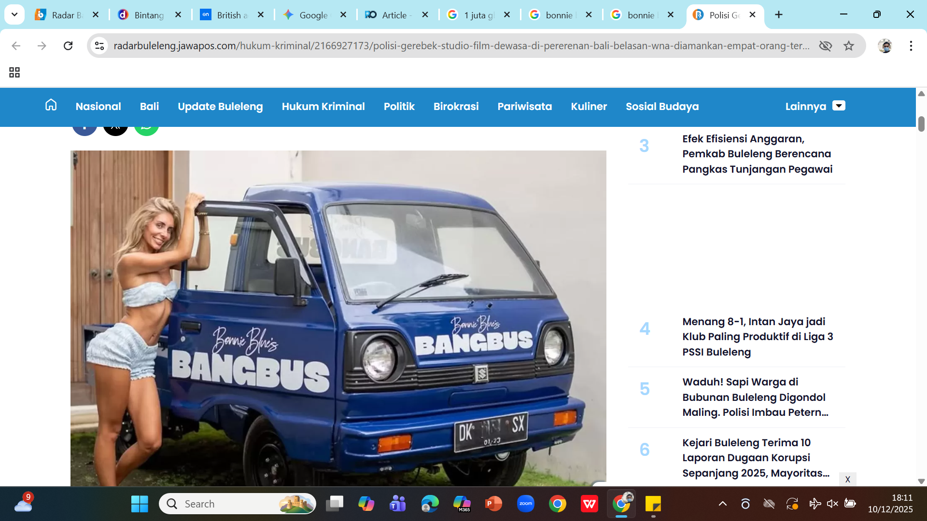The width and height of the screenshot is (927, 521).
Task: Open battery status in system tray
Action: tap(850, 504)
